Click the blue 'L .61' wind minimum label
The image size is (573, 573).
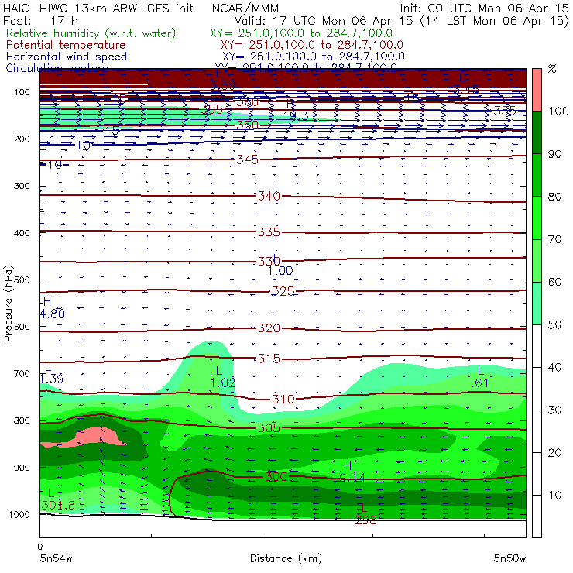pos(479,377)
